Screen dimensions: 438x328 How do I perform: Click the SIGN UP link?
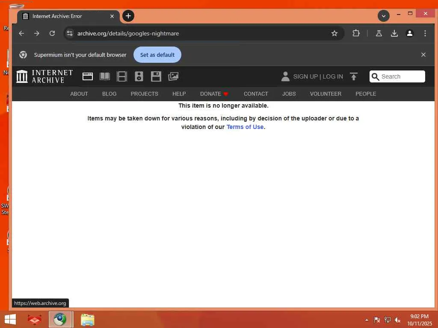pyautogui.click(x=305, y=77)
